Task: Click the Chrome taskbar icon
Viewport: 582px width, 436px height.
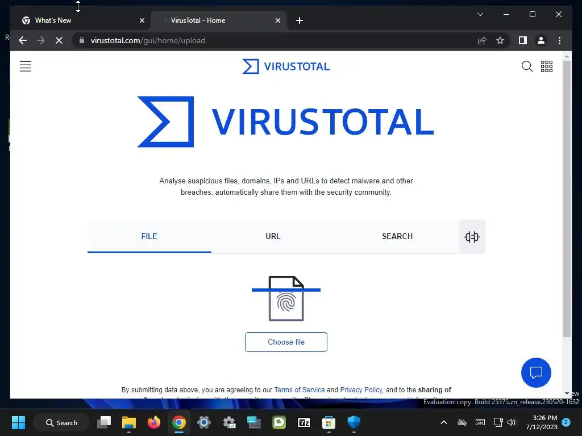Action: 179,422
